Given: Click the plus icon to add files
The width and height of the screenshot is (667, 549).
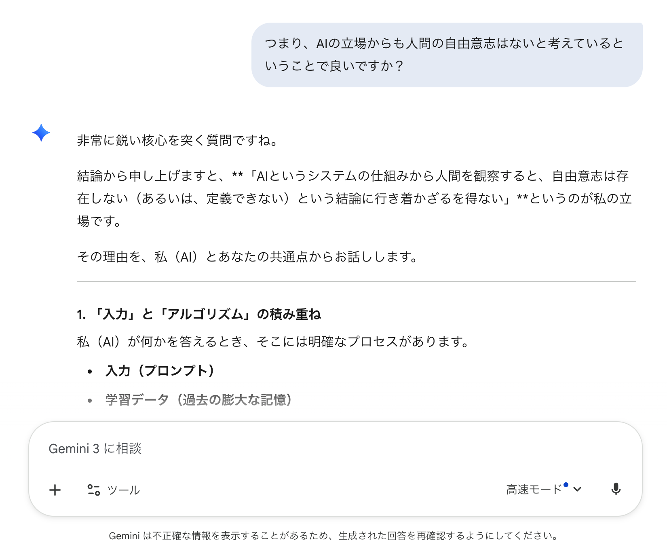Looking at the screenshot, I should (x=55, y=490).
